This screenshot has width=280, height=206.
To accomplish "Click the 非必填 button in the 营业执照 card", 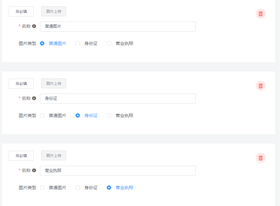I will [21, 156].
